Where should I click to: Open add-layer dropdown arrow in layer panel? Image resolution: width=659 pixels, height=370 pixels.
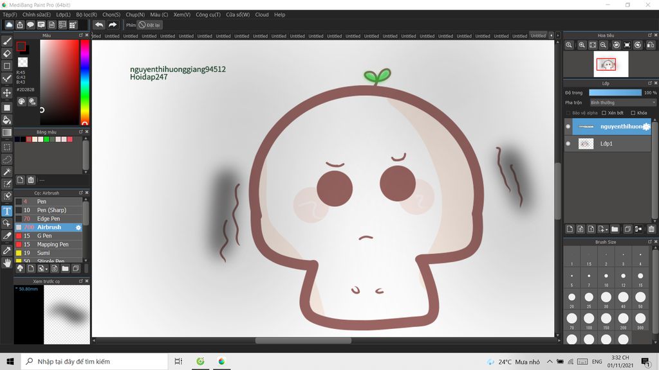pos(606,229)
